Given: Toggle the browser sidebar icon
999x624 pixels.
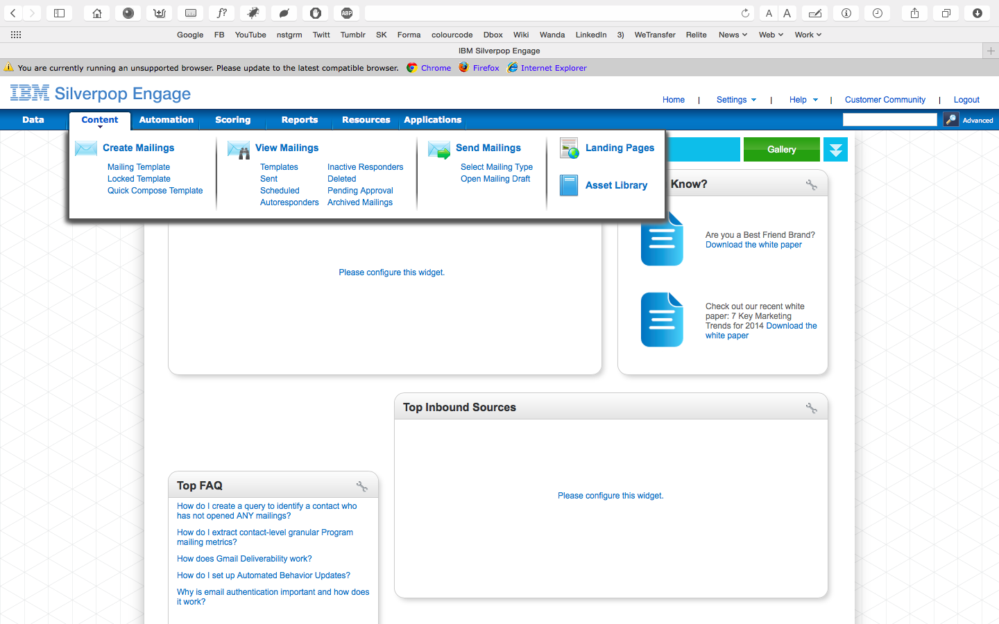Looking at the screenshot, I should 60,13.
